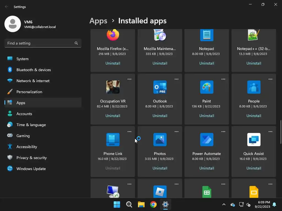Click the Quick Assist app icon

tap(254, 140)
